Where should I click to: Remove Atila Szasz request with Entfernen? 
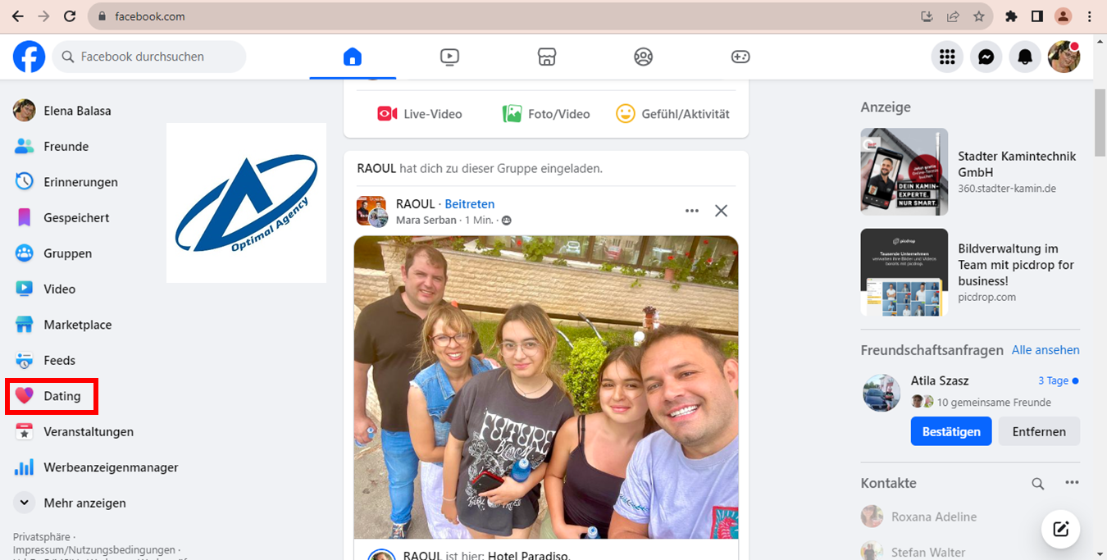(1039, 431)
